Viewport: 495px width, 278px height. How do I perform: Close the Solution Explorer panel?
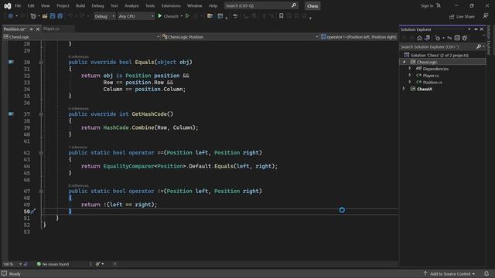(x=482, y=29)
